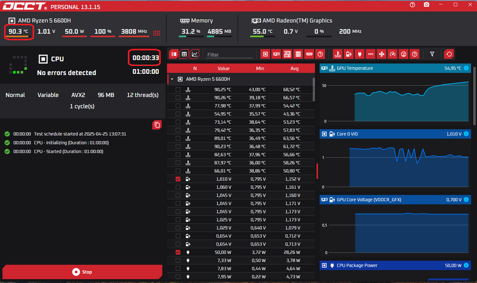Collapse the AMD Ryzen 5 6600H sensor group
The height and width of the screenshot is (283, 477).
172,79
